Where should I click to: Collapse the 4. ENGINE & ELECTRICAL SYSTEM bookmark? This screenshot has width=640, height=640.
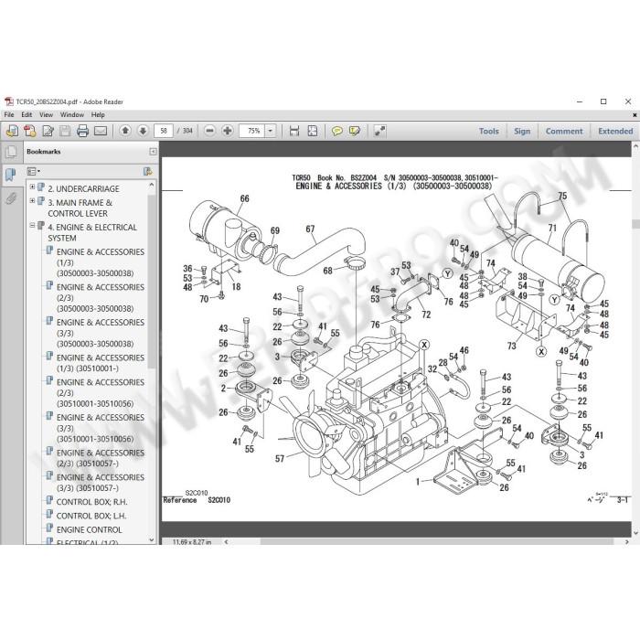[x=32, y=225]
